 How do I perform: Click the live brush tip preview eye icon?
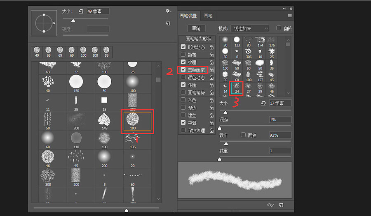270,205
